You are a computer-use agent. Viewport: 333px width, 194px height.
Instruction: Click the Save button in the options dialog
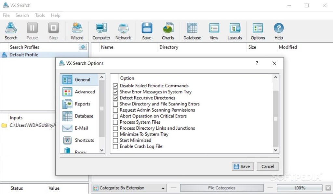coord(242,166)
